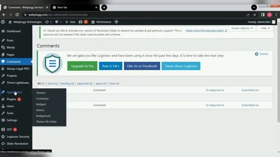
Task: Choose Theme File Editor from flyout
Action: tap(46, 122)
